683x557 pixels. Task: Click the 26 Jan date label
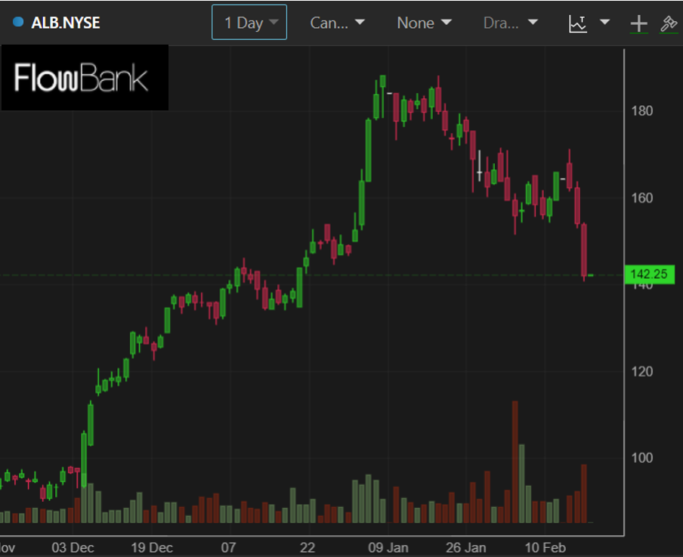[466, 546]
